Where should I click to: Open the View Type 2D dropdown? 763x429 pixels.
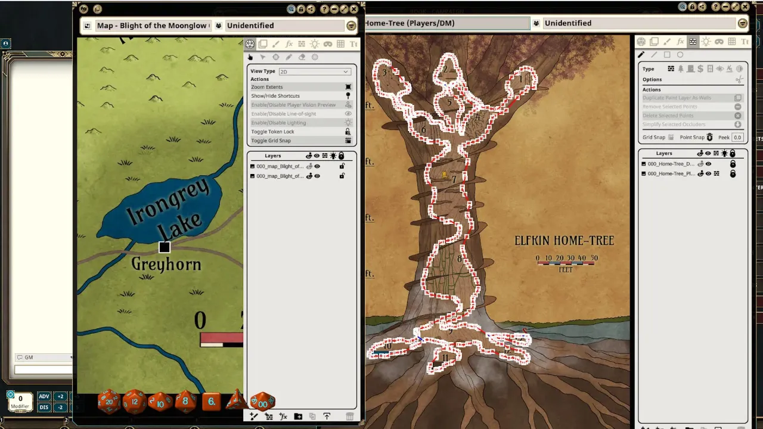[314, 71]
